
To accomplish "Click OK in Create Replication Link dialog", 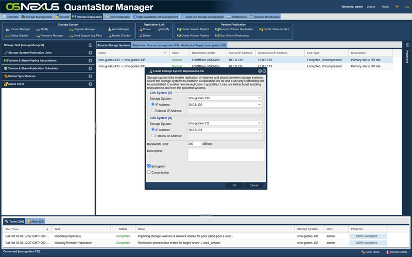I will pos(234,186).
